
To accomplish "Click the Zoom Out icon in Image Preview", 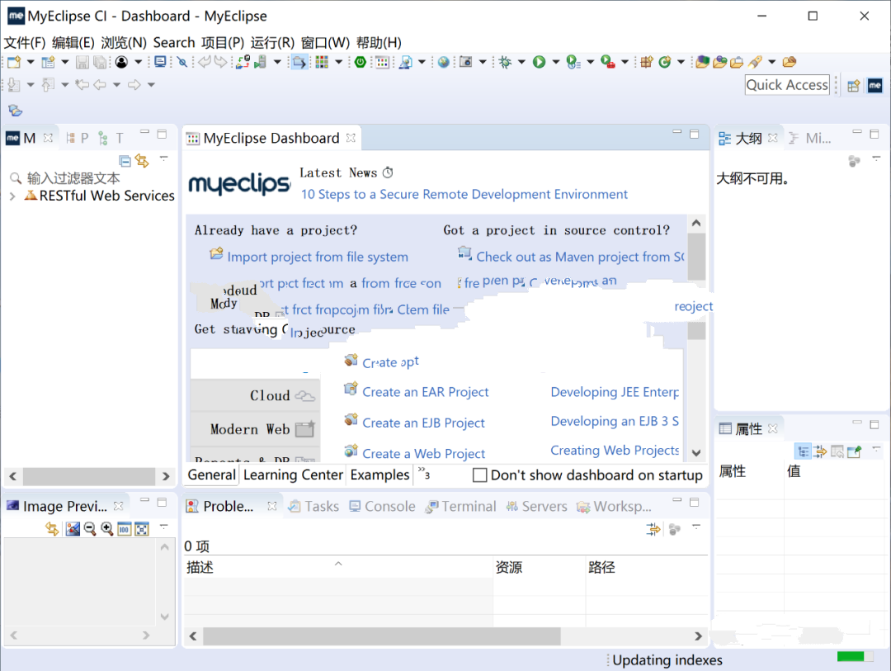I will [x=89, y=529].
